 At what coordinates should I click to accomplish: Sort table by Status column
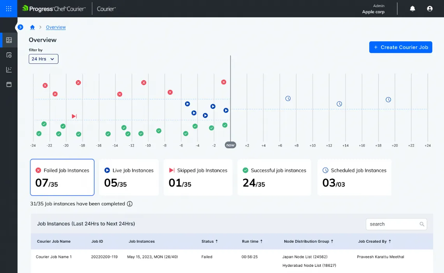pos(210,241)
